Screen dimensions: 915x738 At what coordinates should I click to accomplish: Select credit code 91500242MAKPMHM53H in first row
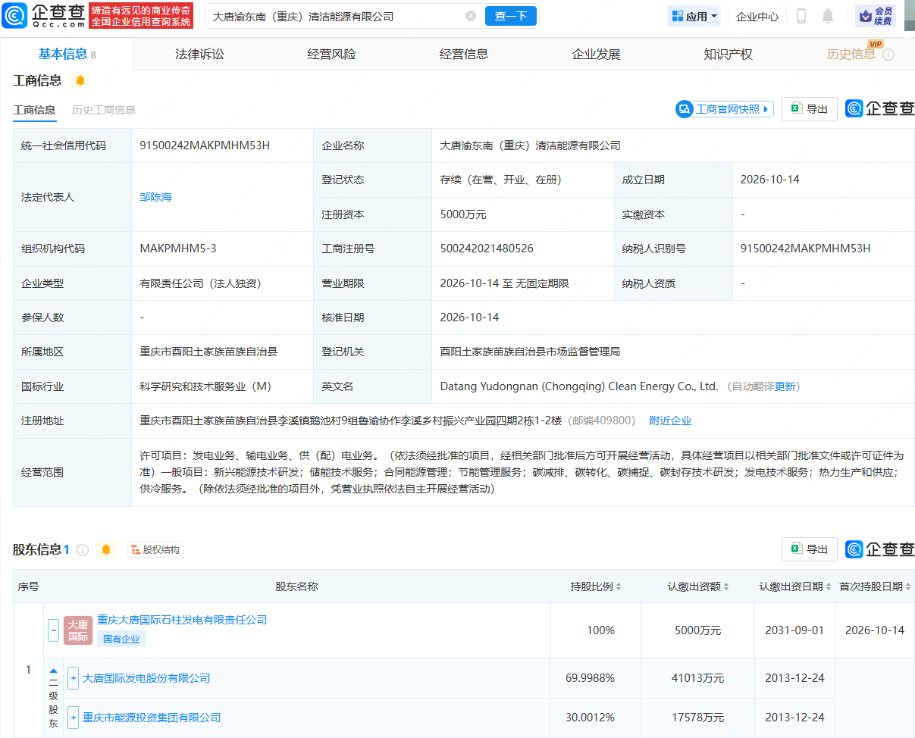[x=205, y=145]
